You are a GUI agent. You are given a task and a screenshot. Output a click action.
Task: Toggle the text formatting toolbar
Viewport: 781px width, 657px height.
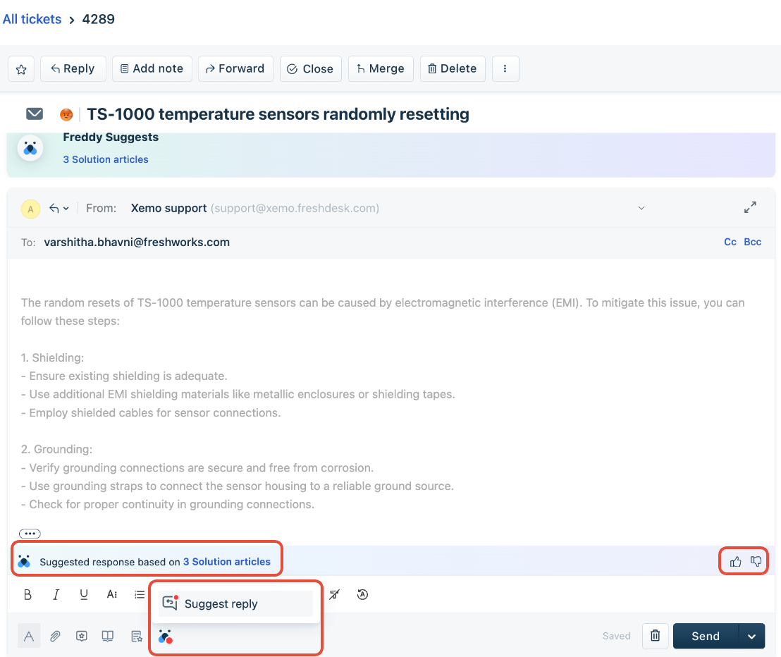pyautogui.click(x=29, y=636)
